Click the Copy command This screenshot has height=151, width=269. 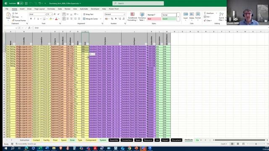[x=16, y=17]
